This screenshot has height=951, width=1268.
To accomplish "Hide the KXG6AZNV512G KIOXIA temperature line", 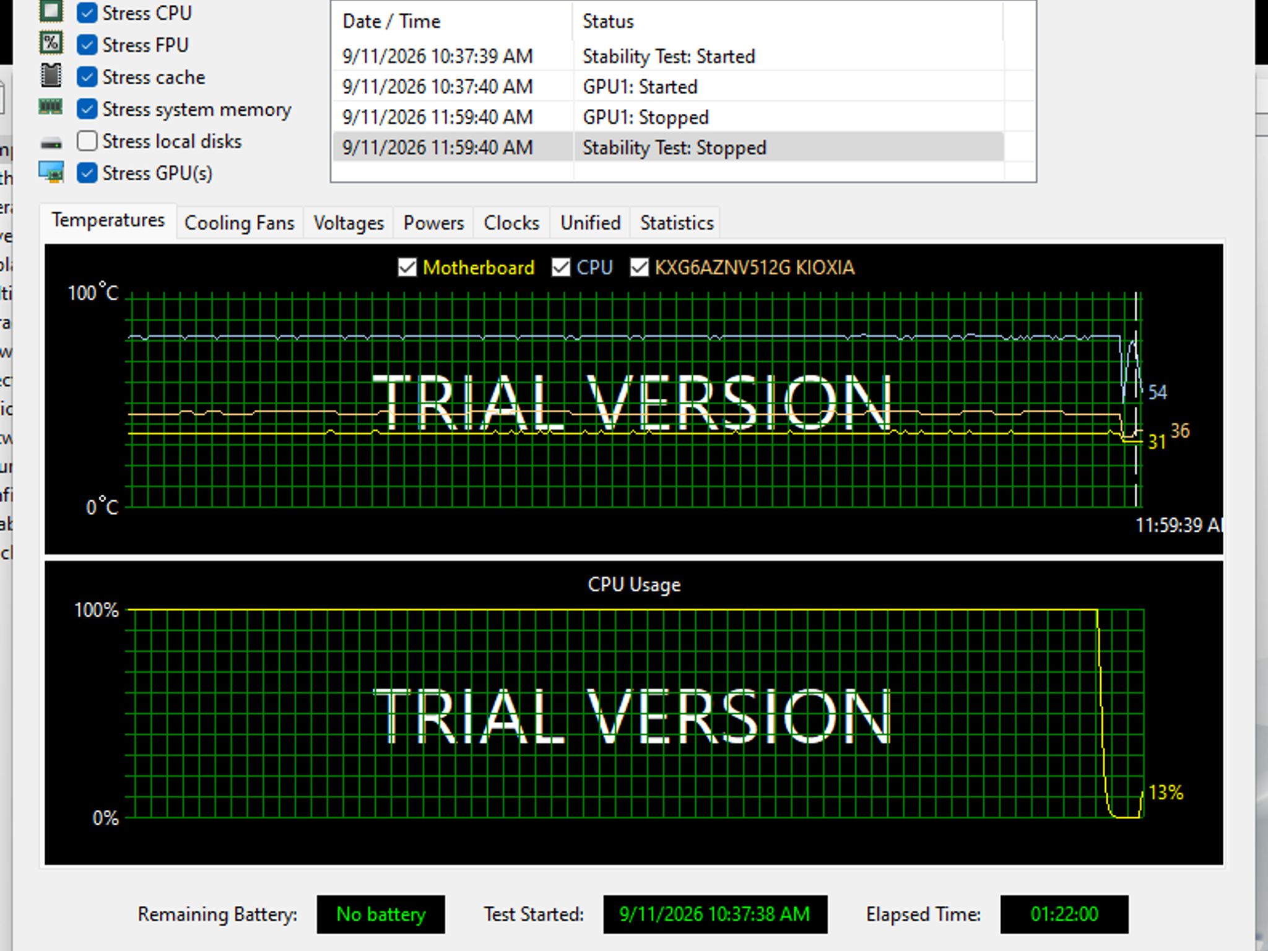I will click(639, 267).
